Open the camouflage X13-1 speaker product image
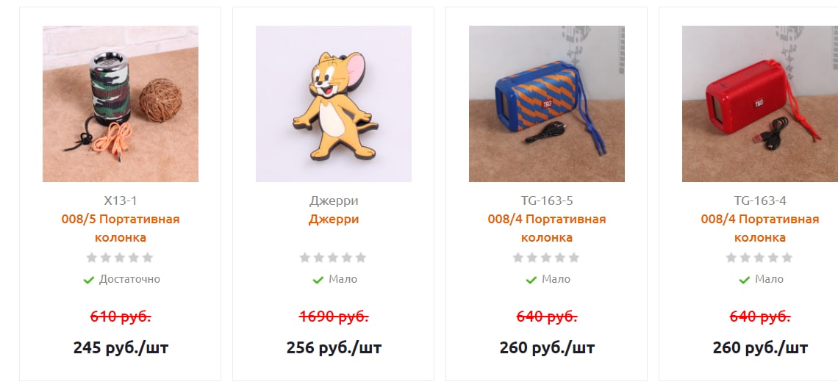Viewport: 838px width, 390px height. (121, 104)
